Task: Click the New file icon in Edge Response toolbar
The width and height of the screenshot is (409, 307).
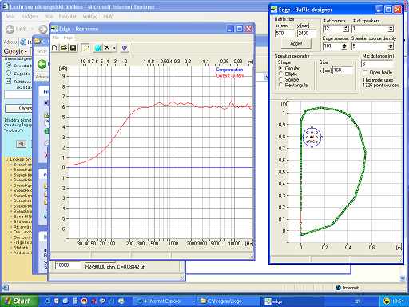Action: pyautogui.click(x=54, y=48)
